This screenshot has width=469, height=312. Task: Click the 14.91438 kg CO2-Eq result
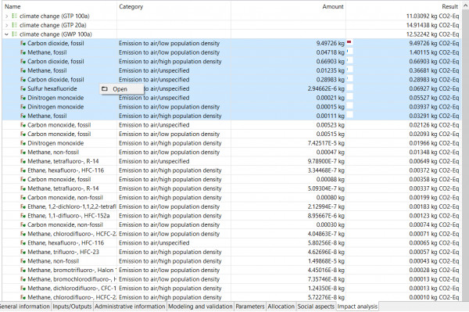click(x=432, y=25)
